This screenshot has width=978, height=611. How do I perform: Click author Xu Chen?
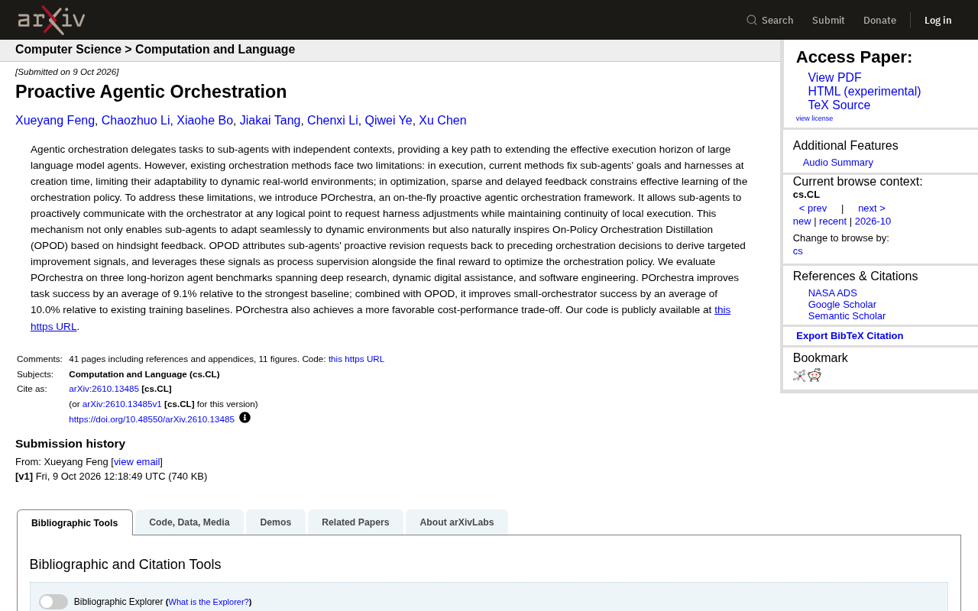(x=442, y=121)
